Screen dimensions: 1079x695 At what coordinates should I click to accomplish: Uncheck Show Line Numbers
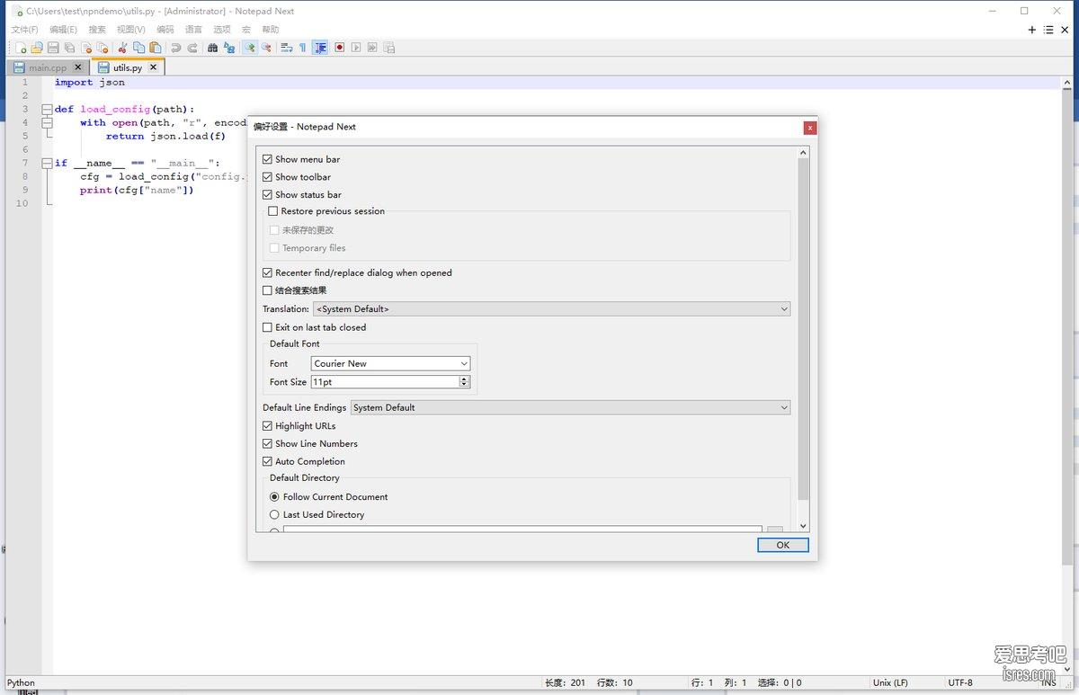pos(267,443)
